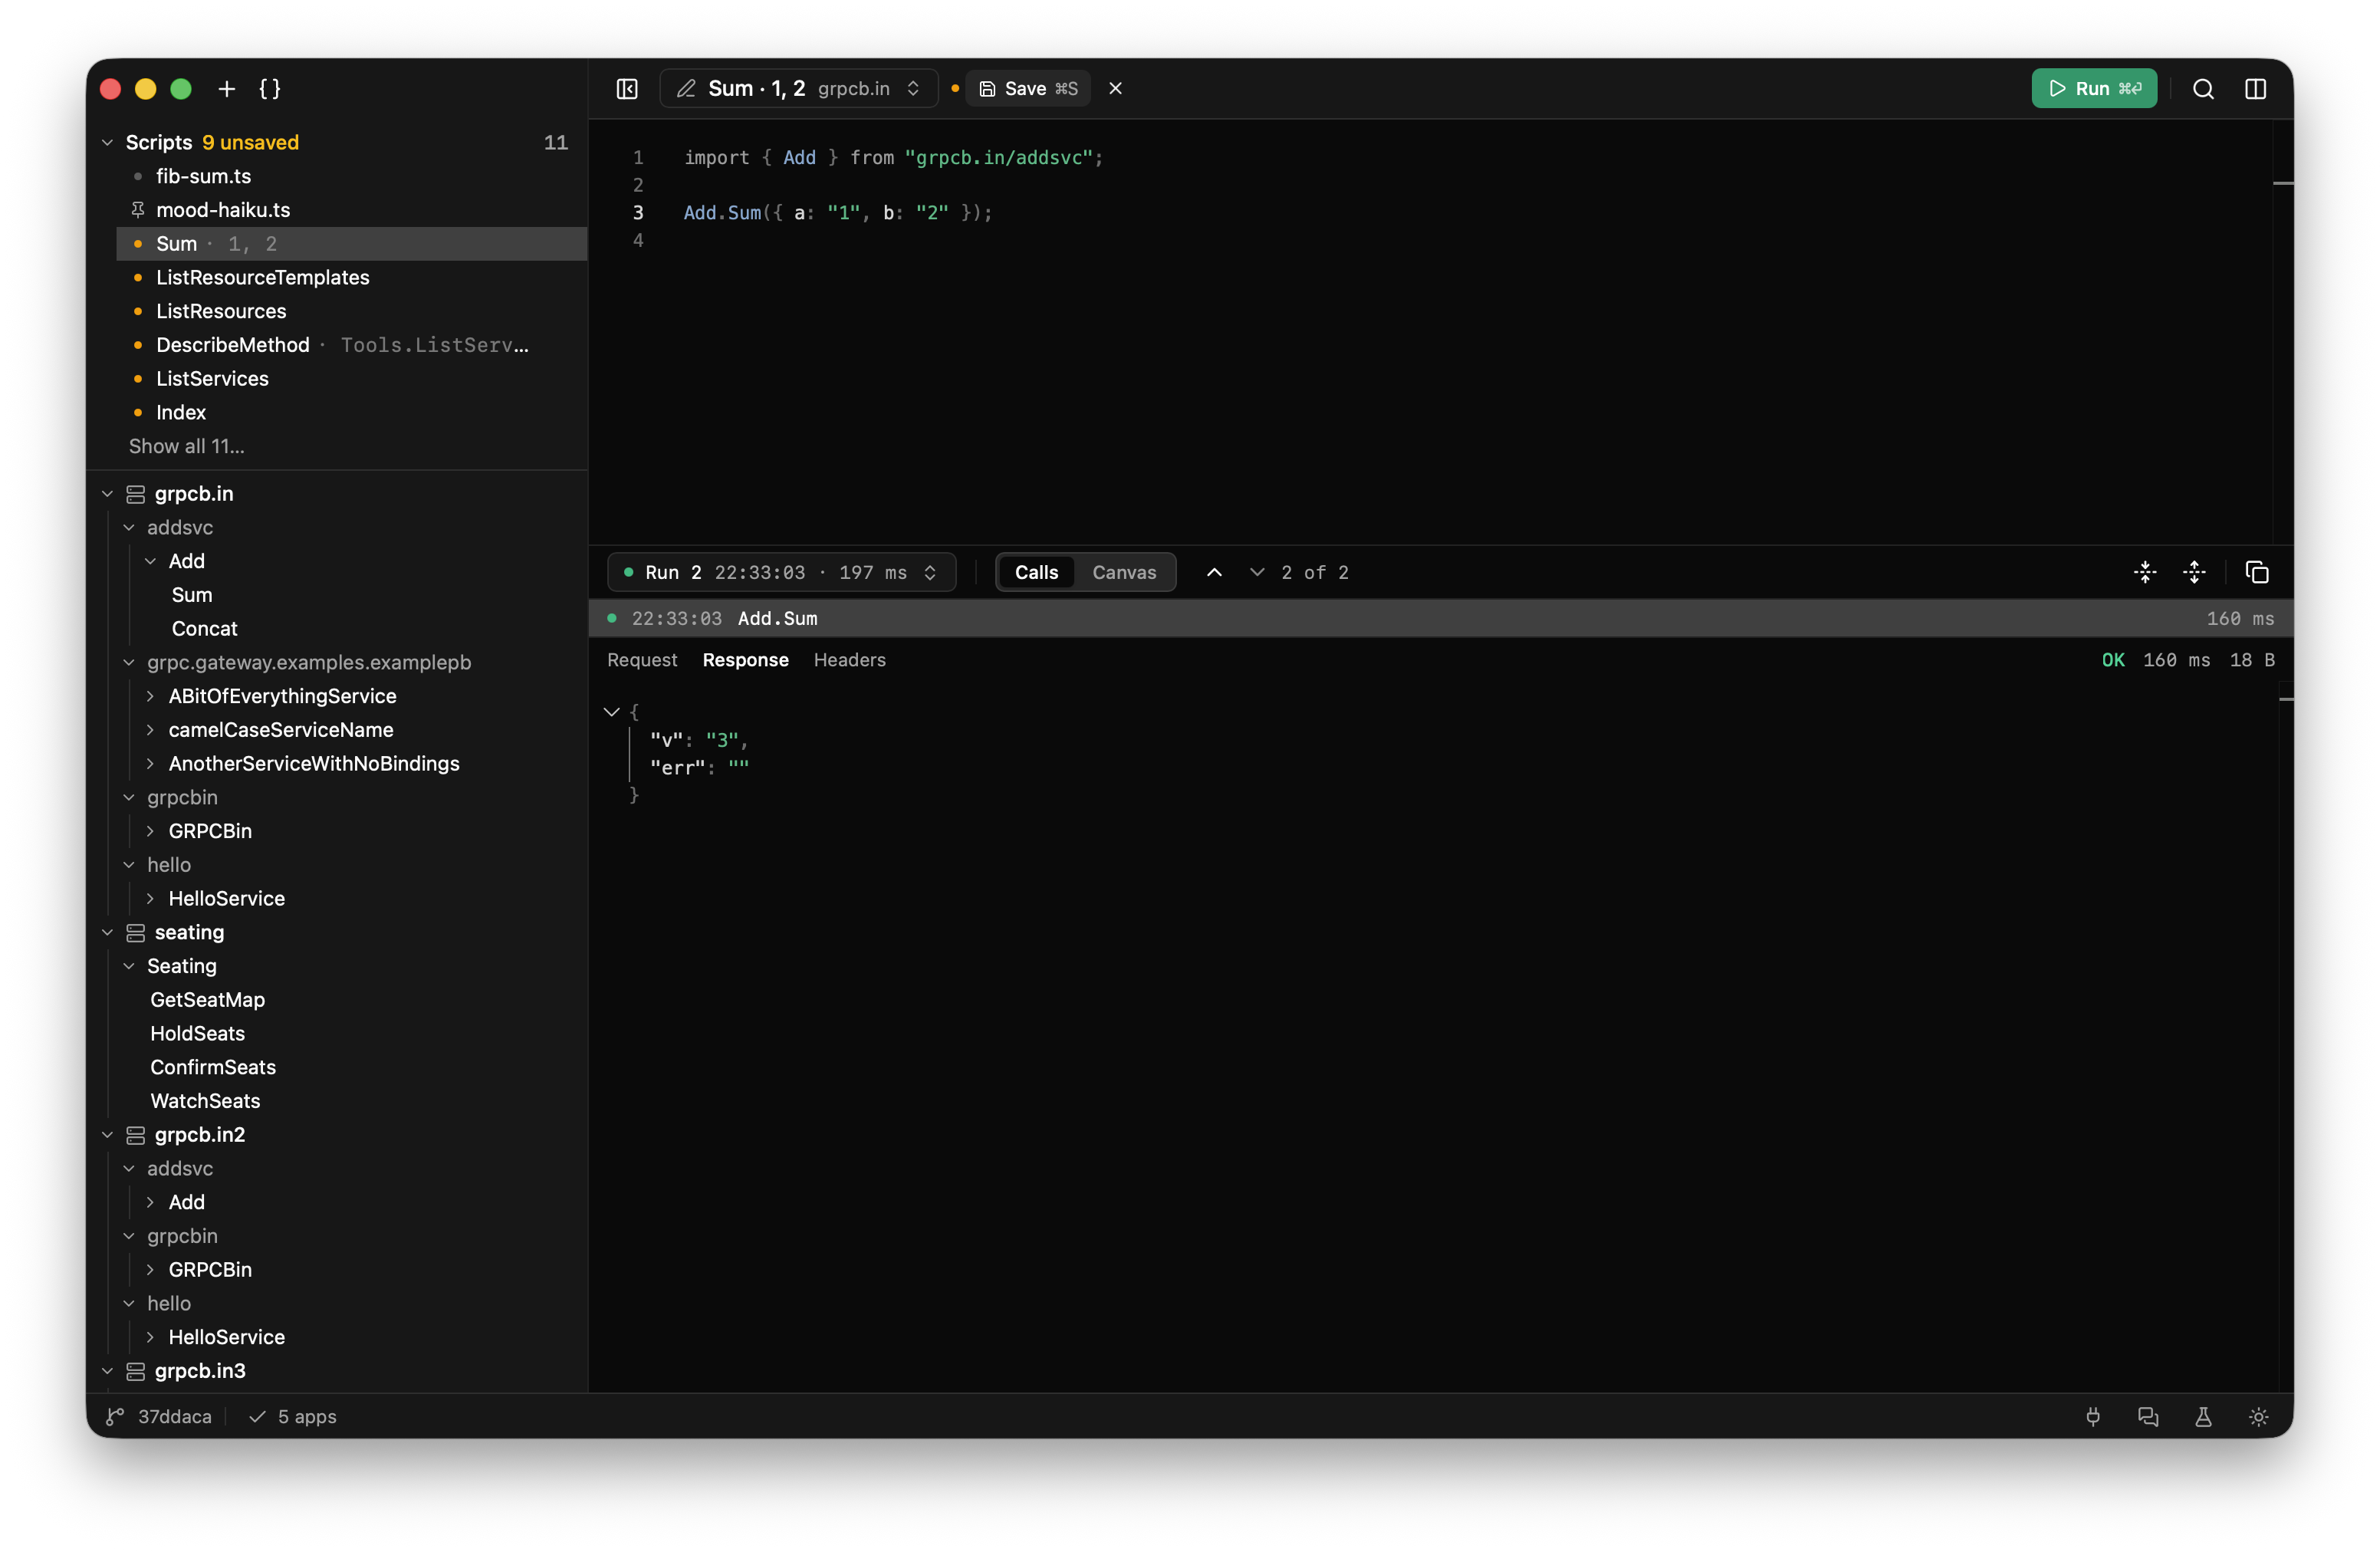Image resolution: width=2380 pixels, height=1552 pixels.
Task: Toggle the sun theme icon in status bar
Action: point(2259,1417)
